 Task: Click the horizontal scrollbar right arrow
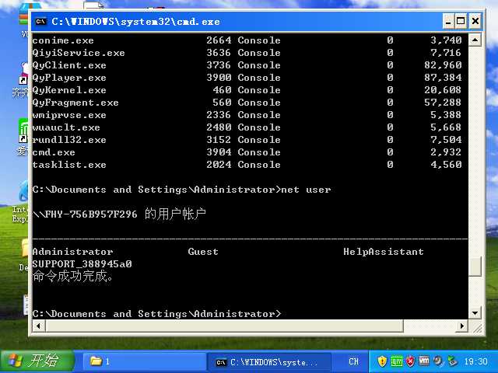[x=462, y=326]
